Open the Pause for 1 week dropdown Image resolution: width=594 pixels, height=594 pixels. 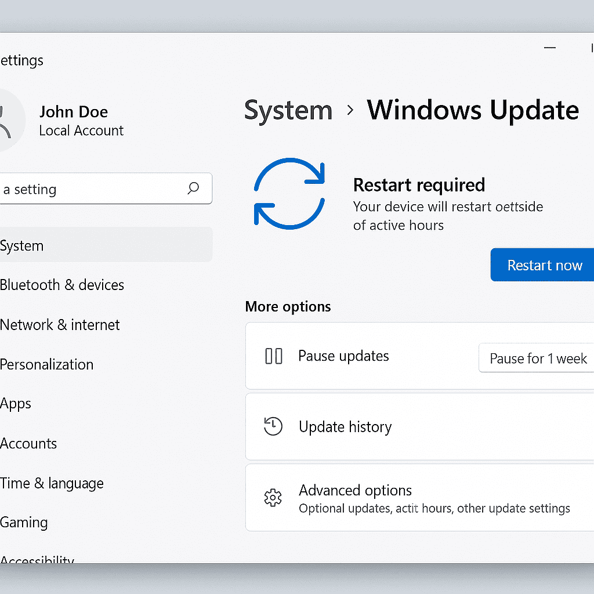(x=537, y=358)
